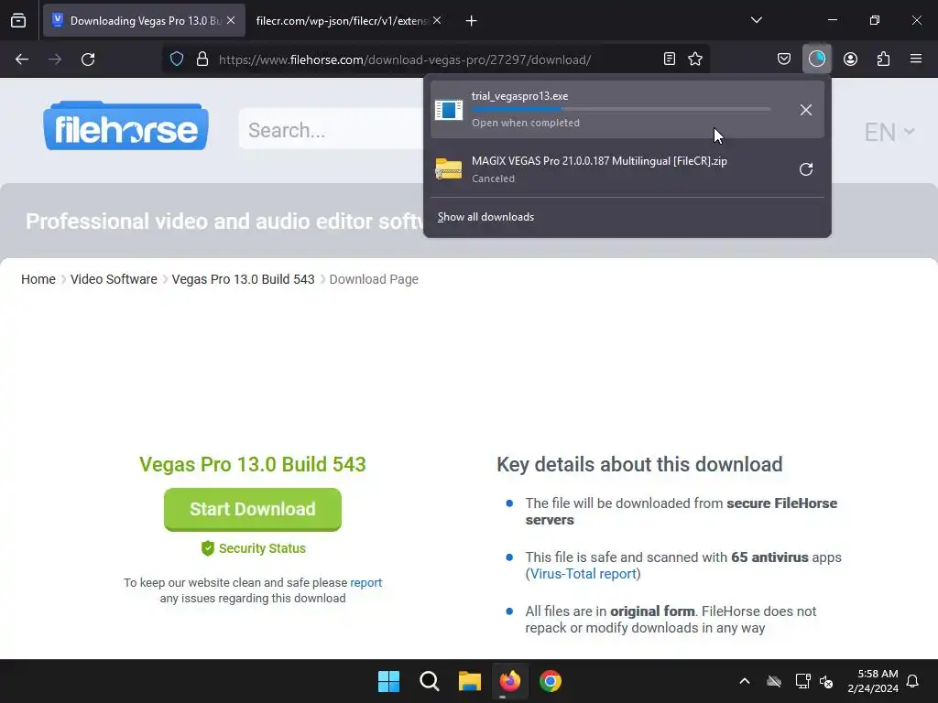Screen dimensions: 938x703
Task: Expand the EN language selector
Action: (889, 132)
